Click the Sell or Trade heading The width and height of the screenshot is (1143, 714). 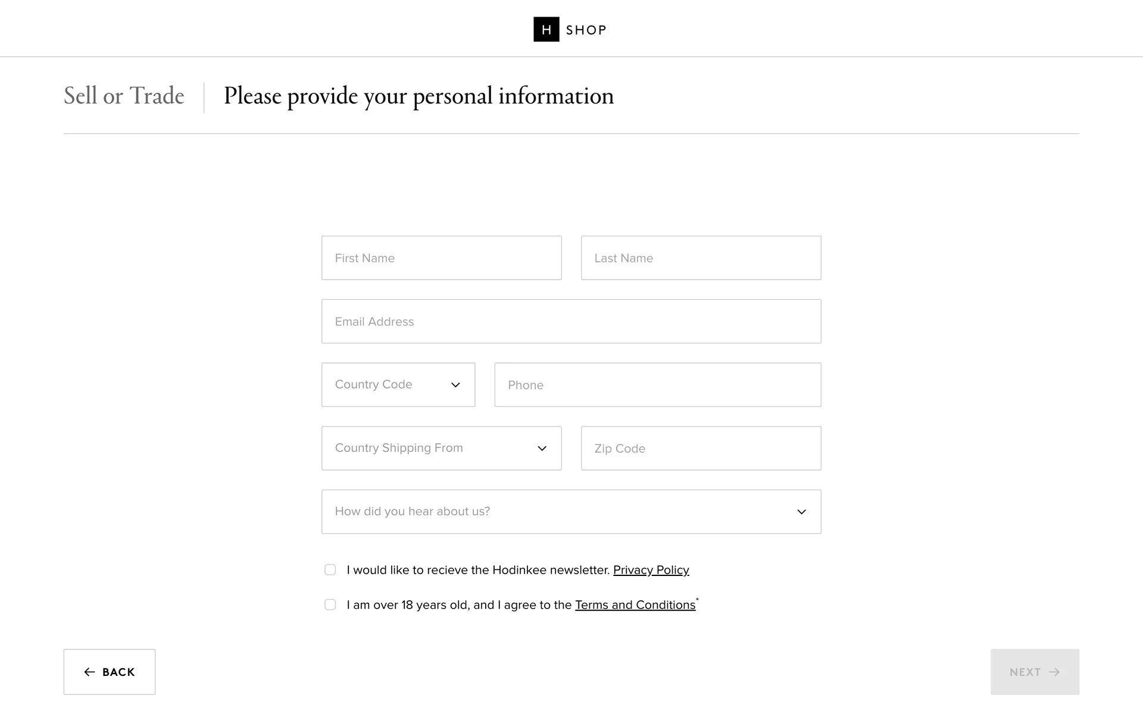click(x=124, y=96)
